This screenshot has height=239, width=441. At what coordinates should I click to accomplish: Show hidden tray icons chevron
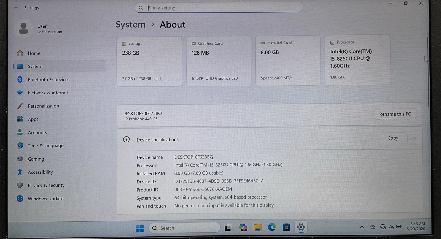tap(362, 227)
